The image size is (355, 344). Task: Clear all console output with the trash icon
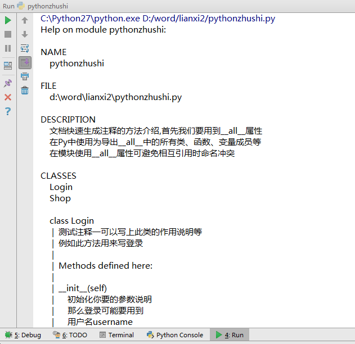click(25, 90)
